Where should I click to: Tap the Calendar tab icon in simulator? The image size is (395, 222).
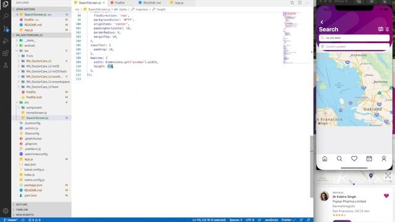(369, 158)
